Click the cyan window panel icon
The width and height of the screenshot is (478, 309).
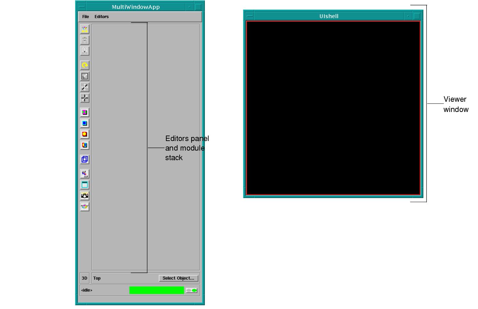pyautogui.click(x=85, y=185)
